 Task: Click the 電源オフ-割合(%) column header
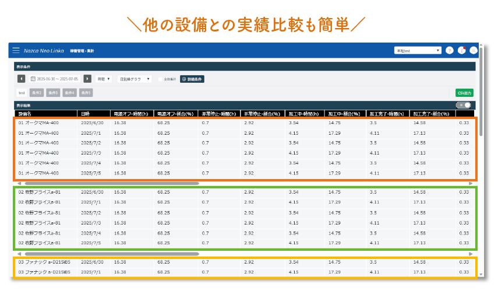pyautogui.click(x=176, y=114)
